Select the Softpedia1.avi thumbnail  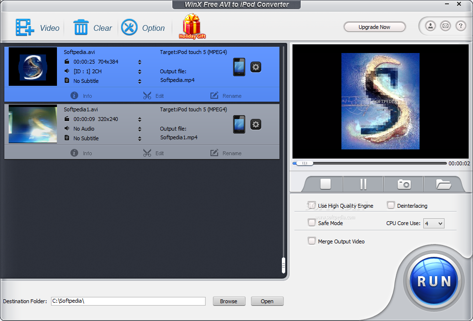(33, 124)
